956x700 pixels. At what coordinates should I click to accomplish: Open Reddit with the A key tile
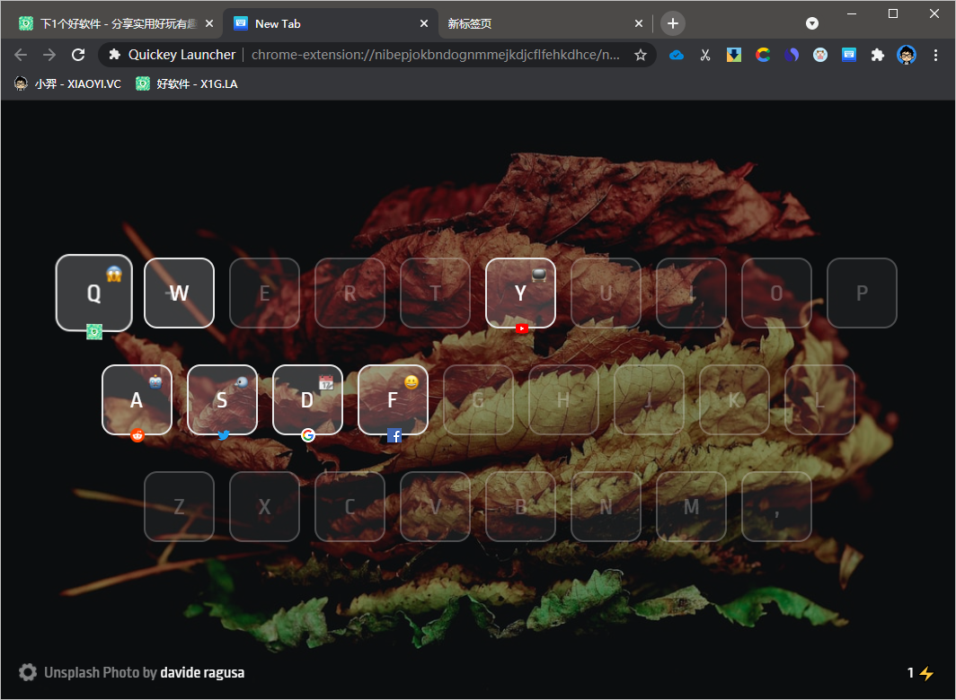tap(137, 399)
